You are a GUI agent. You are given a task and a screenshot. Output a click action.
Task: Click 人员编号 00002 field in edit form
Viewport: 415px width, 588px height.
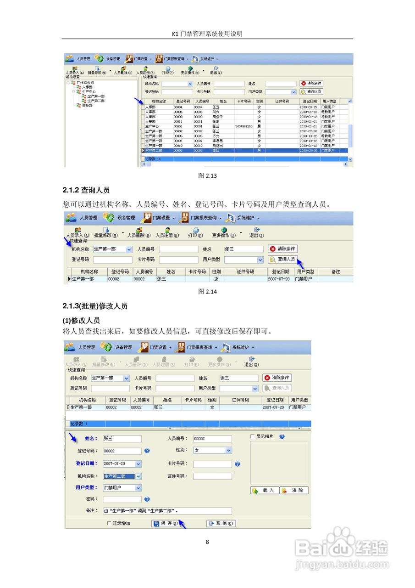point(213,439)
